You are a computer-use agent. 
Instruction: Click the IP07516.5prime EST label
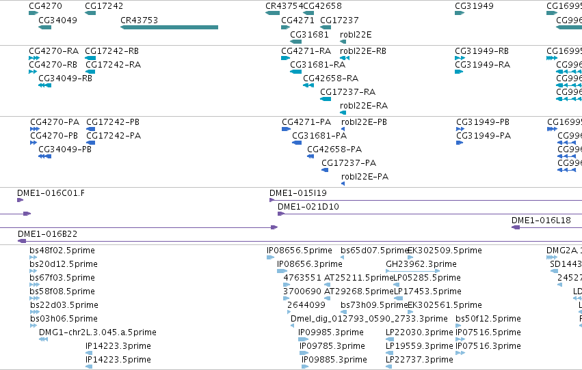coord(488,332)
